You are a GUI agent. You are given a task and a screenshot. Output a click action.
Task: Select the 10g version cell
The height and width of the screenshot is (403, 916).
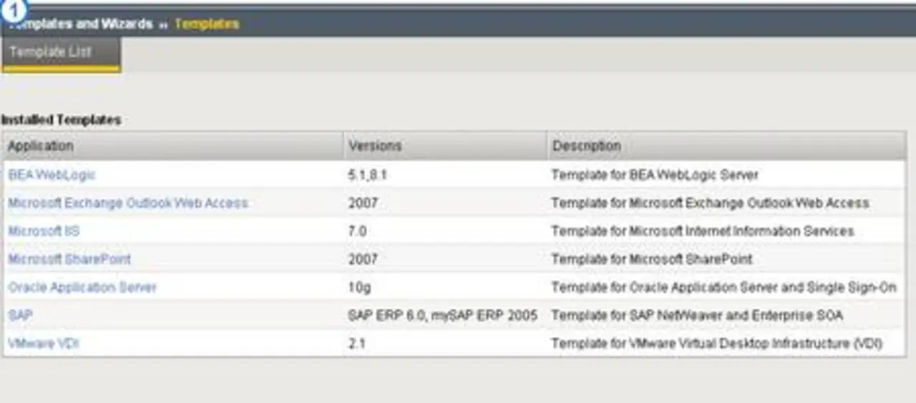tap(360, 288)
